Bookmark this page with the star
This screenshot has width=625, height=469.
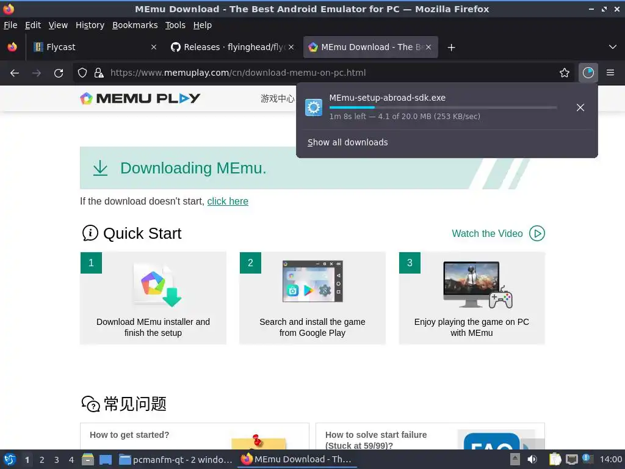click(x=565, y=73)
